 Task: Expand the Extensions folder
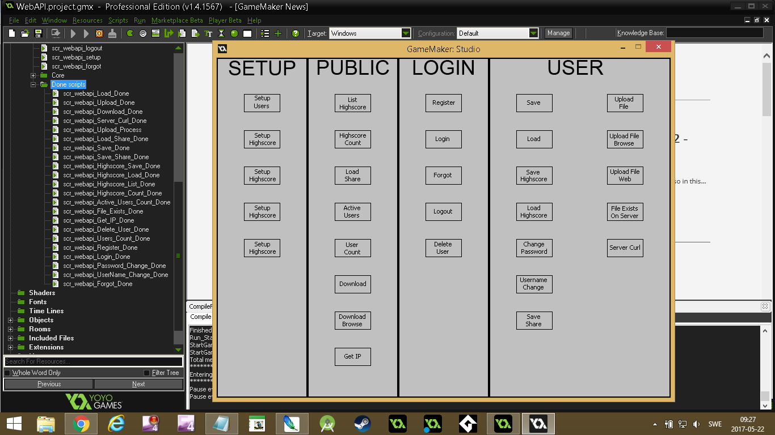(10, 347)
